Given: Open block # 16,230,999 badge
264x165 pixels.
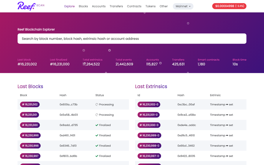Looking at the screenshot, I should tap(30, 135).
